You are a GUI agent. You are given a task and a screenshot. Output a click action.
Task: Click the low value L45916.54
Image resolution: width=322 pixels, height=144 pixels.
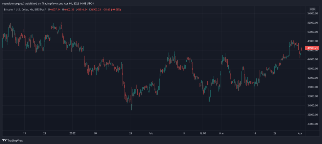click(x=82, y=10)
